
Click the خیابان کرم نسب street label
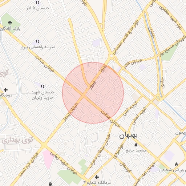click(x=28, y=164)
